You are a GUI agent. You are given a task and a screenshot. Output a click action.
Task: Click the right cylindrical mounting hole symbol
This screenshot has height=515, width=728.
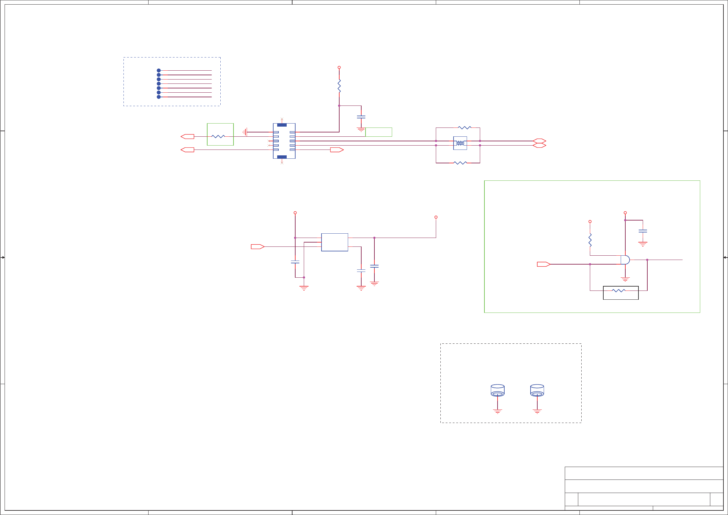click(x=537, y=390)
